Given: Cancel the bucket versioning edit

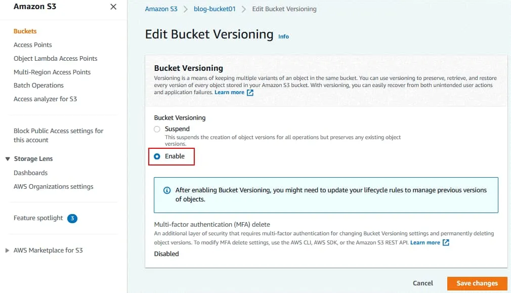Looking at the screenshot, I should pyautogui.click(x=423, y=283).
